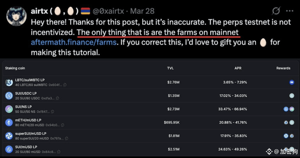Click the LBTC/suiWBTC LP coin icon
300x158 pixels.
click(9, 82)
